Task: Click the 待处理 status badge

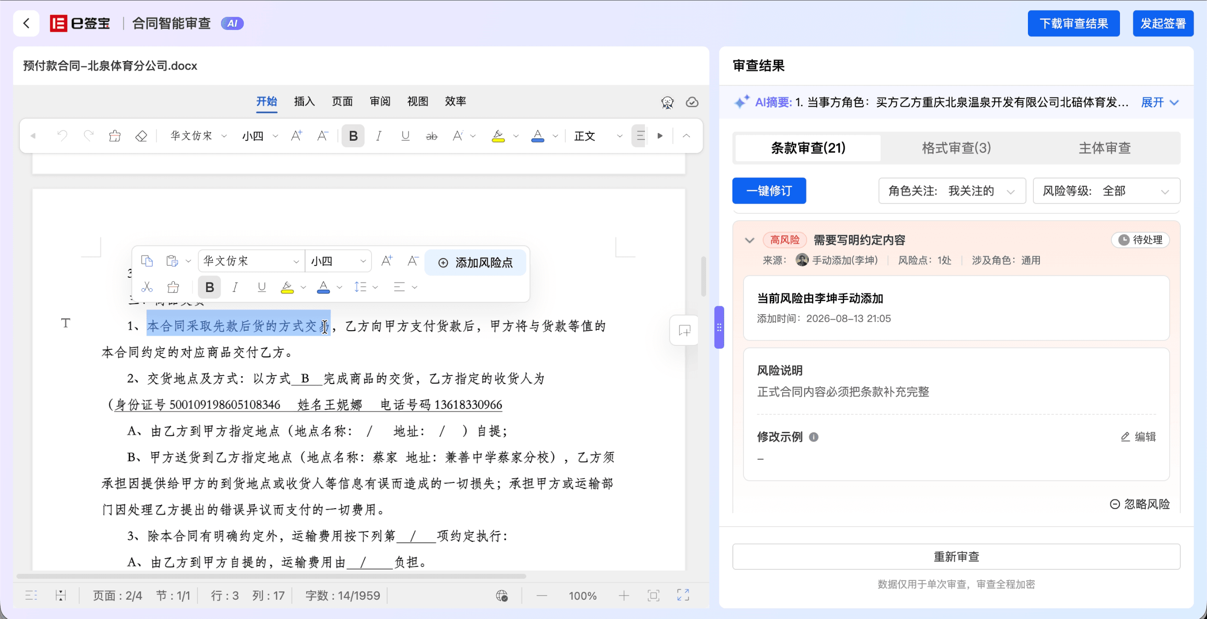Action: 1140,240
